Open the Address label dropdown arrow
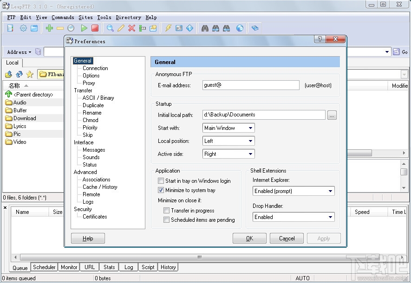Screen dimensions: 411x283 (x=30, y=52)
